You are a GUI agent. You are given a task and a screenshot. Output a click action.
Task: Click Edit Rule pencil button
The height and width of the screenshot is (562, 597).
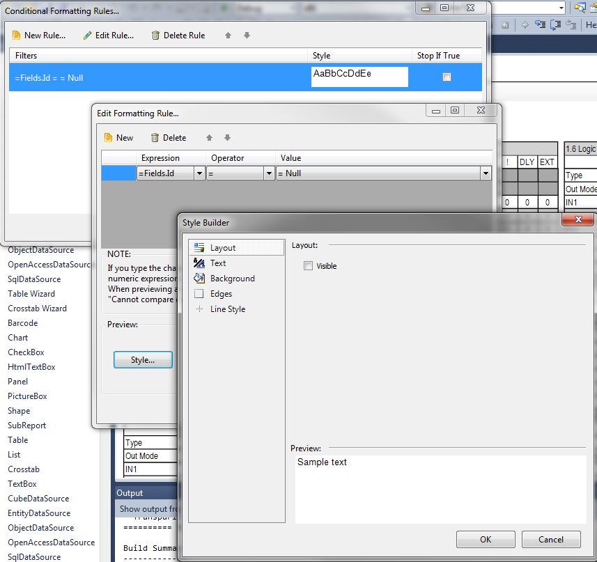point(109,36)
